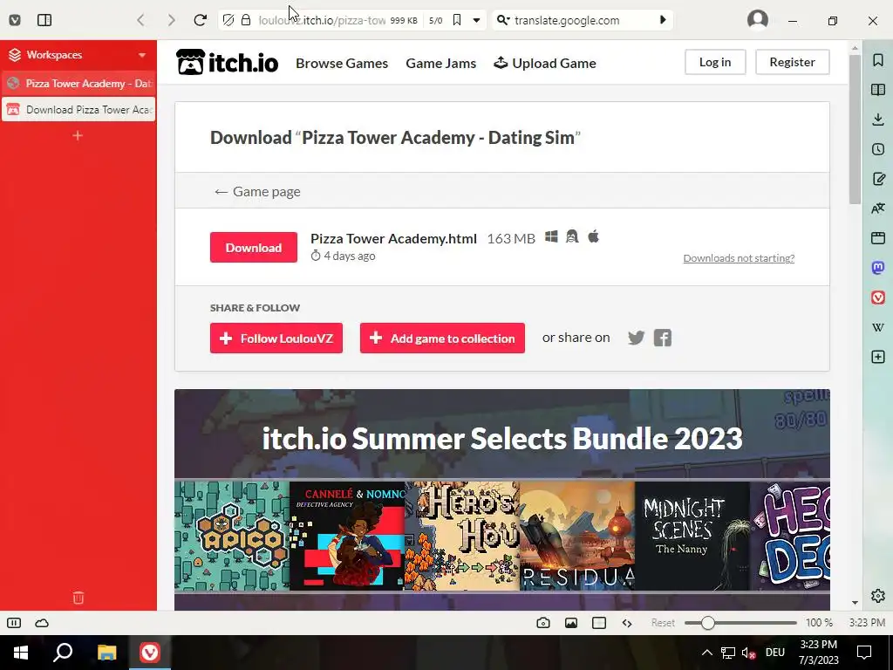Share on Facebook icon
Viewport: 893px width, 670px height.
pyautogui.click(x=663, y=338)
